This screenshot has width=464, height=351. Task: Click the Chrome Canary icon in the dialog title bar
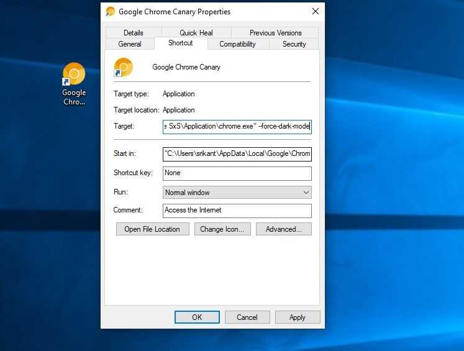(x=111, y=12)
